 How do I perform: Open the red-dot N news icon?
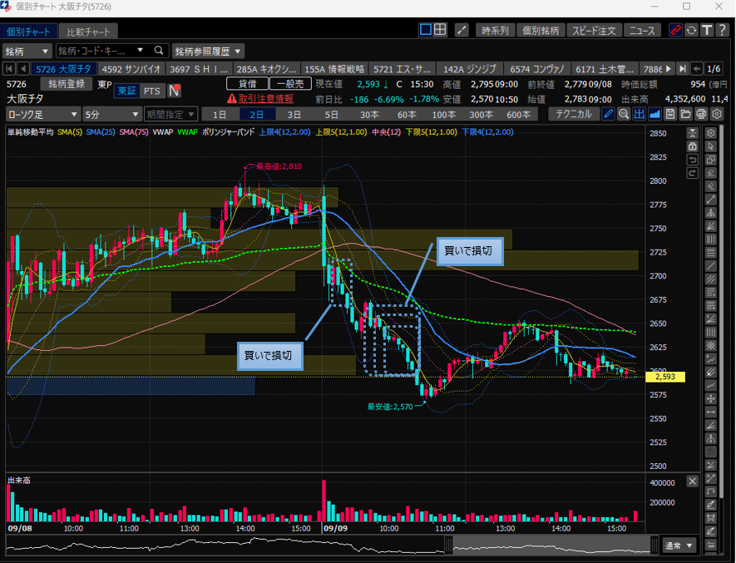click(x=175, y=91)
